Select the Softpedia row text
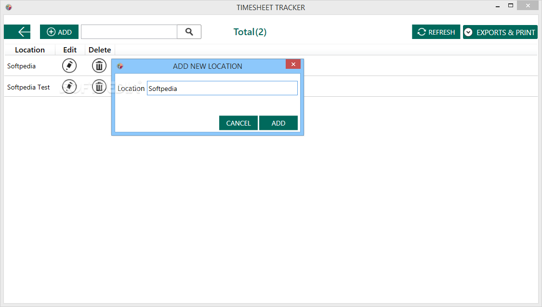Image resolution: width=542 pixels, height=307 pixels. pyautogui.click(x=21, y=66)
